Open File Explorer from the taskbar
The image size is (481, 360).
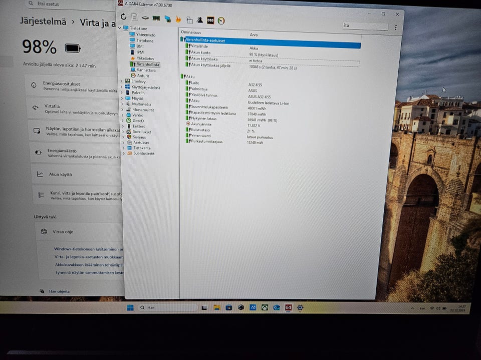point(216,307)
